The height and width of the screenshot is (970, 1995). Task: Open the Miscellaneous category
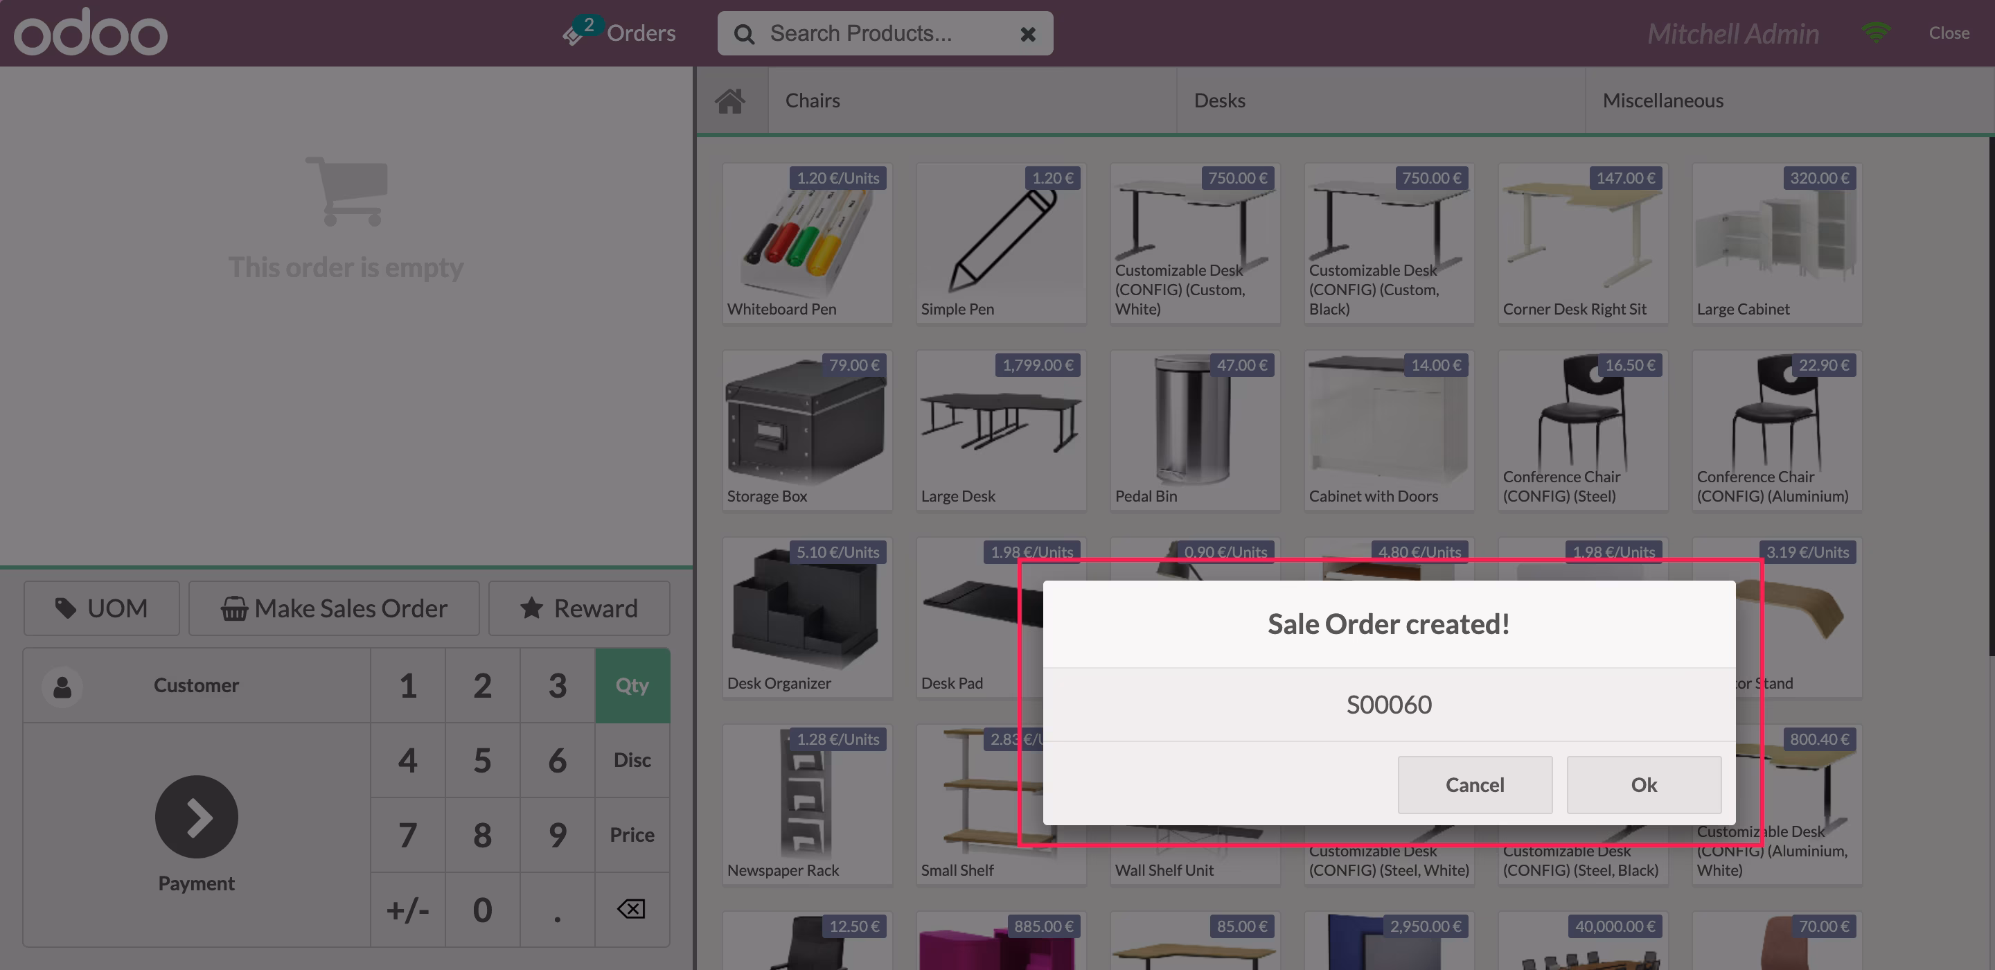click(1789, 100)
